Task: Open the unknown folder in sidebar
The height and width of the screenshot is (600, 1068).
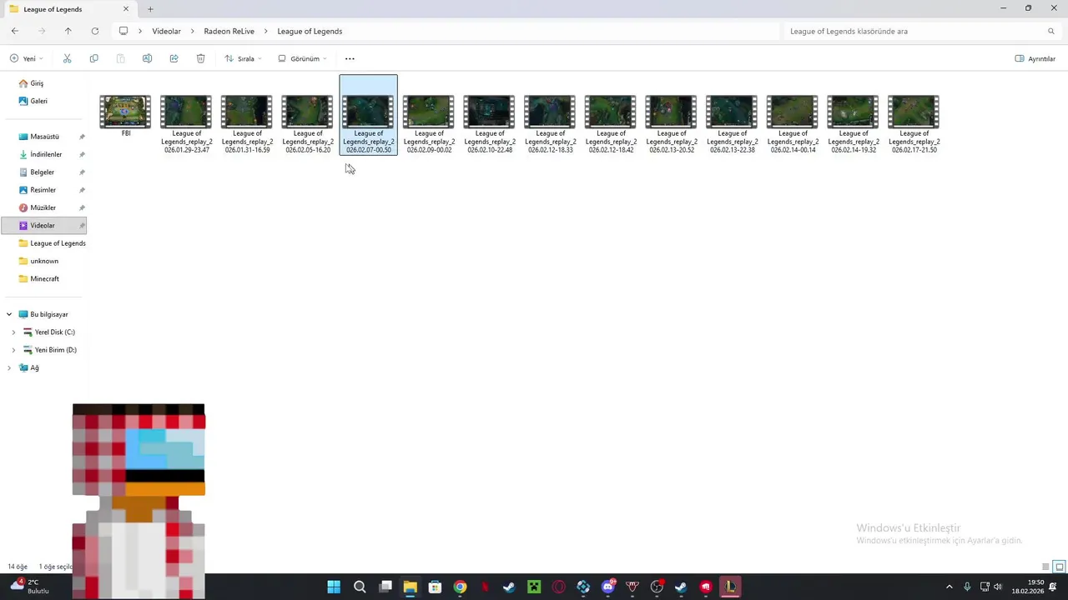Action: tap(44, 261)
